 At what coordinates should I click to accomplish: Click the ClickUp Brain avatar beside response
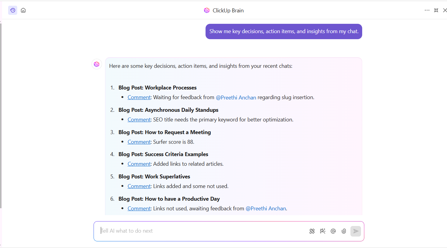tap(97, 64)
